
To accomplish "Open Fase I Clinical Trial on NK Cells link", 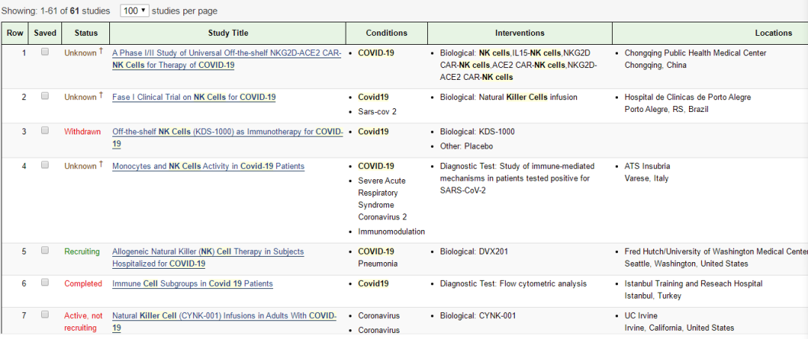I will 194,97.
